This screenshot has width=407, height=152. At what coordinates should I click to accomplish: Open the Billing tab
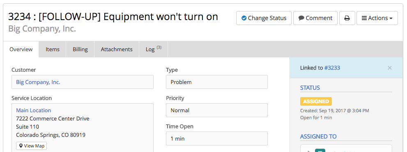pyautogui.click(x=80, y=49)
